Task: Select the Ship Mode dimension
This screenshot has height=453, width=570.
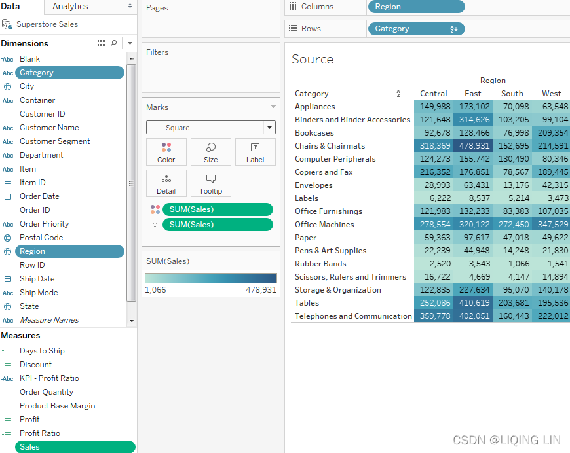Action: pos(39,293)
